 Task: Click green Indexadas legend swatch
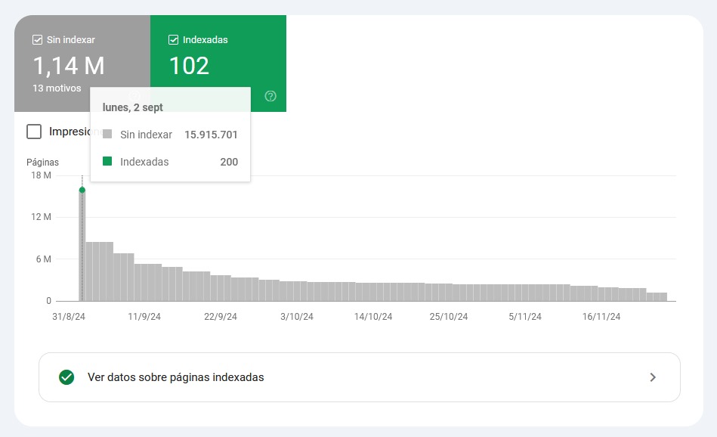[x=107, y=161]
